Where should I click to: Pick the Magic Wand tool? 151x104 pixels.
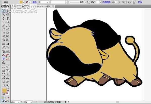pos(4,15)
